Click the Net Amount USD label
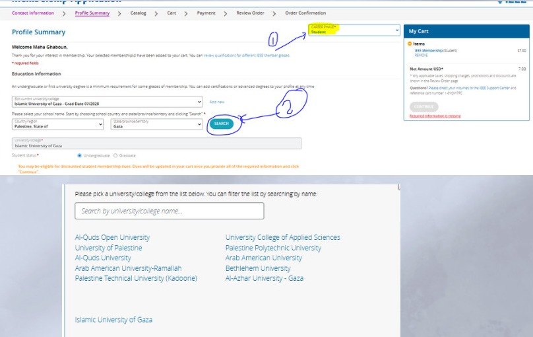533x337 pixels. 426,69
